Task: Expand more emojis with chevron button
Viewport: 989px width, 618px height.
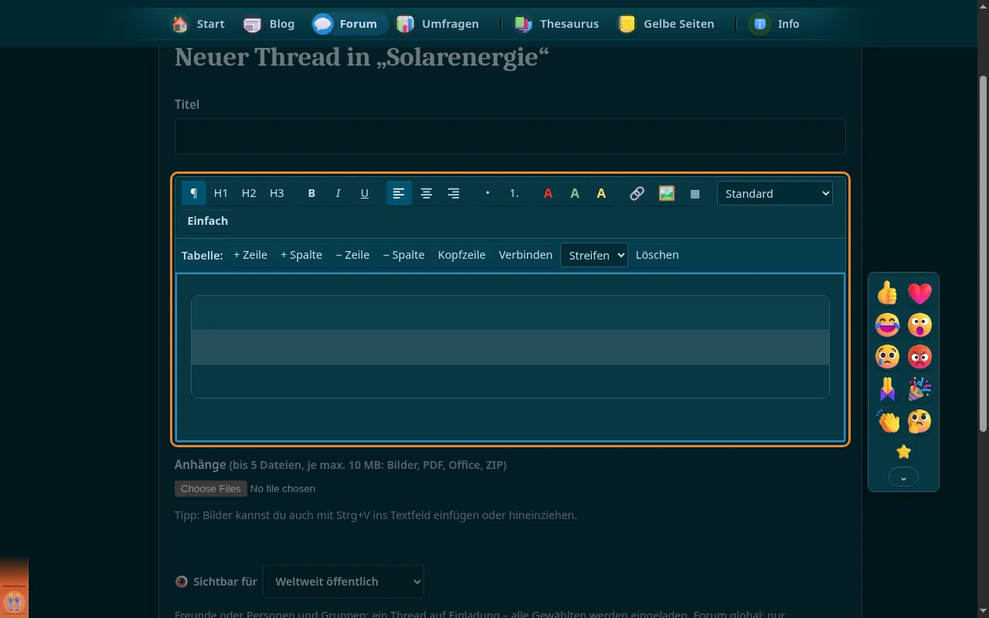Action: tap(903, 477)
